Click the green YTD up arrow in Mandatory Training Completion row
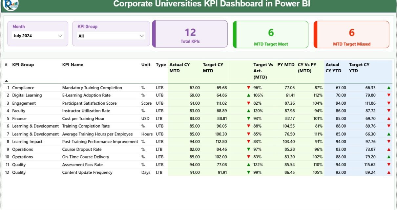 point(389,88)
